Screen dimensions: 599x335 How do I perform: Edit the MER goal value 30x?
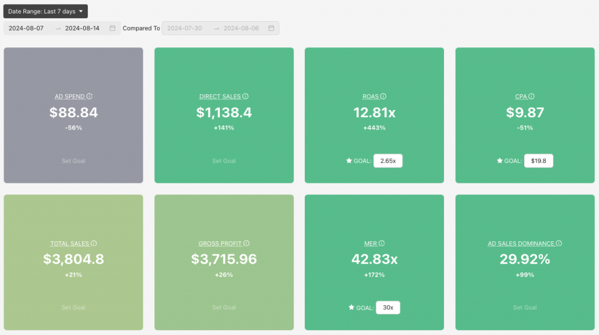click(x=388, y=307)
